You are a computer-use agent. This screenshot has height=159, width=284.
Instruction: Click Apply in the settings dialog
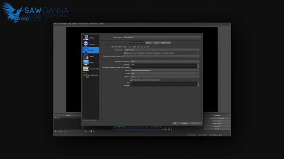coord(196,123)
